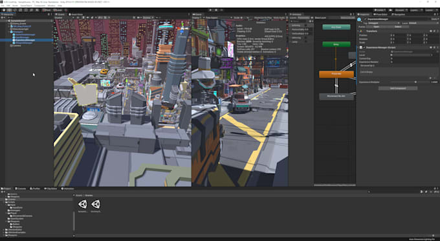This screenshot has width=440, height=241.
Task: Click the prefab Select button
Action: [398, 27]
